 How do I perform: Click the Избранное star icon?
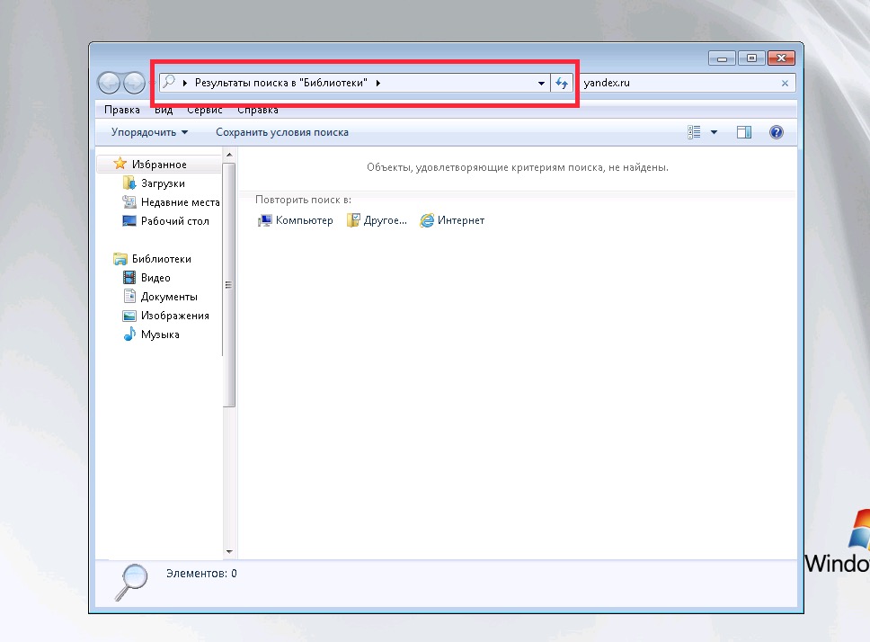click(x=120, y=163)
